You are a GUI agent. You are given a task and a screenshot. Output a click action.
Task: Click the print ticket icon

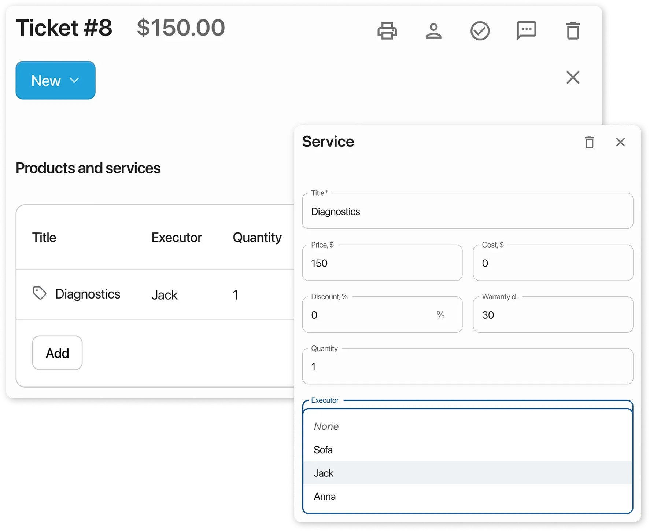pyautogui.click(x=387, y=30)
